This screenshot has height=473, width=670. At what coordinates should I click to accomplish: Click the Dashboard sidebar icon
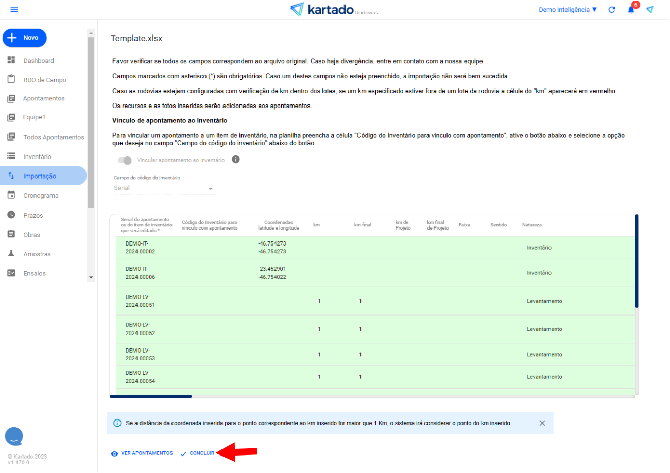tap(11, 60)
